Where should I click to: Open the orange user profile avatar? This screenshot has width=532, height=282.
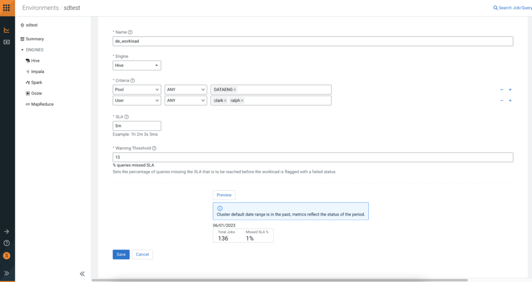click(7, 256)
